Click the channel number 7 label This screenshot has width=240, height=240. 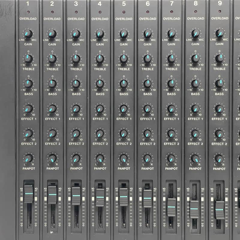(172, 3)
